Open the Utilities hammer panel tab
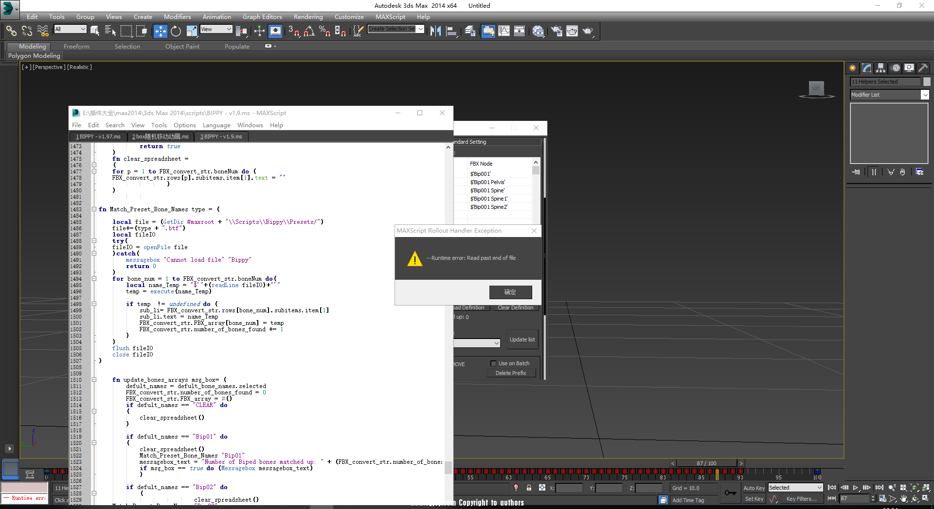 pos(923,68)
